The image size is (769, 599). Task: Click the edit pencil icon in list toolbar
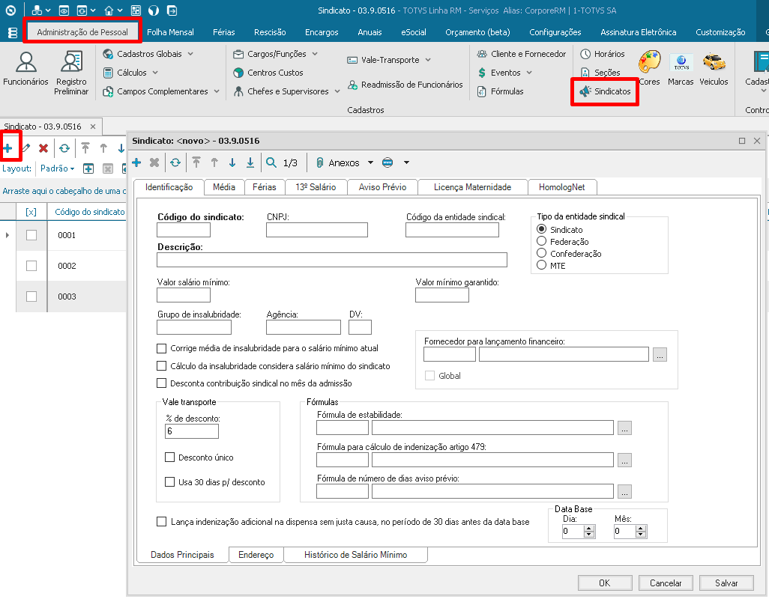tap(26, 148)
